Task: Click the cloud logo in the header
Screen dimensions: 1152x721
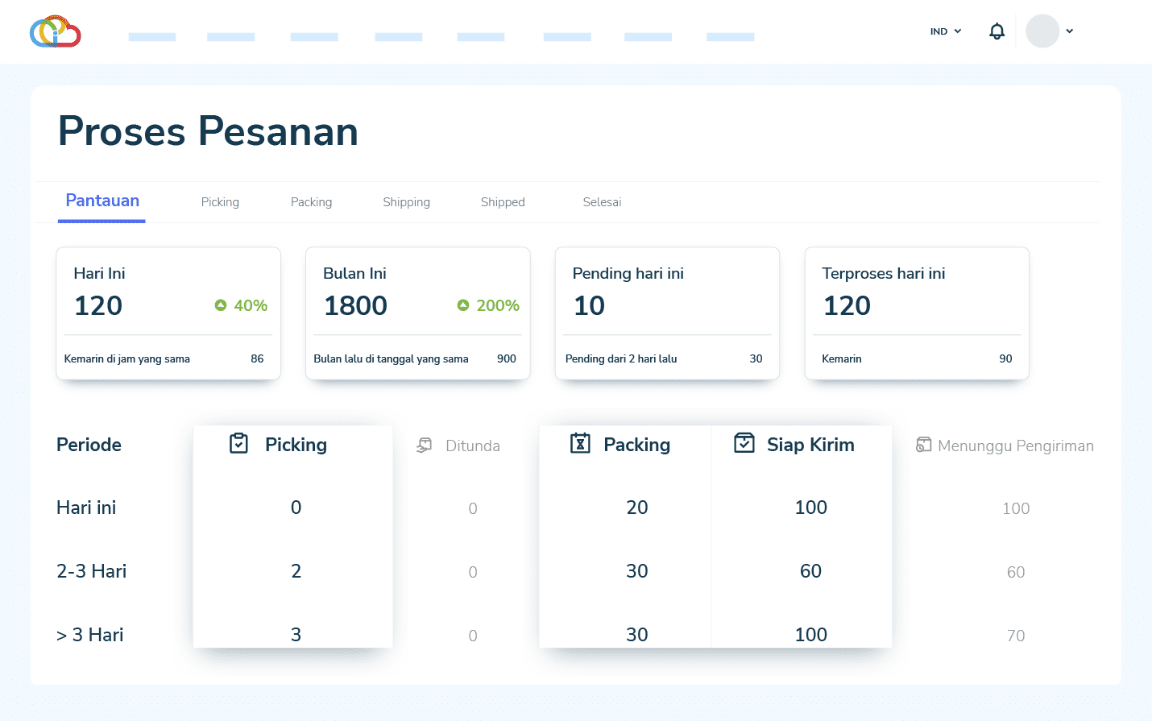Action: coord(55,31)
